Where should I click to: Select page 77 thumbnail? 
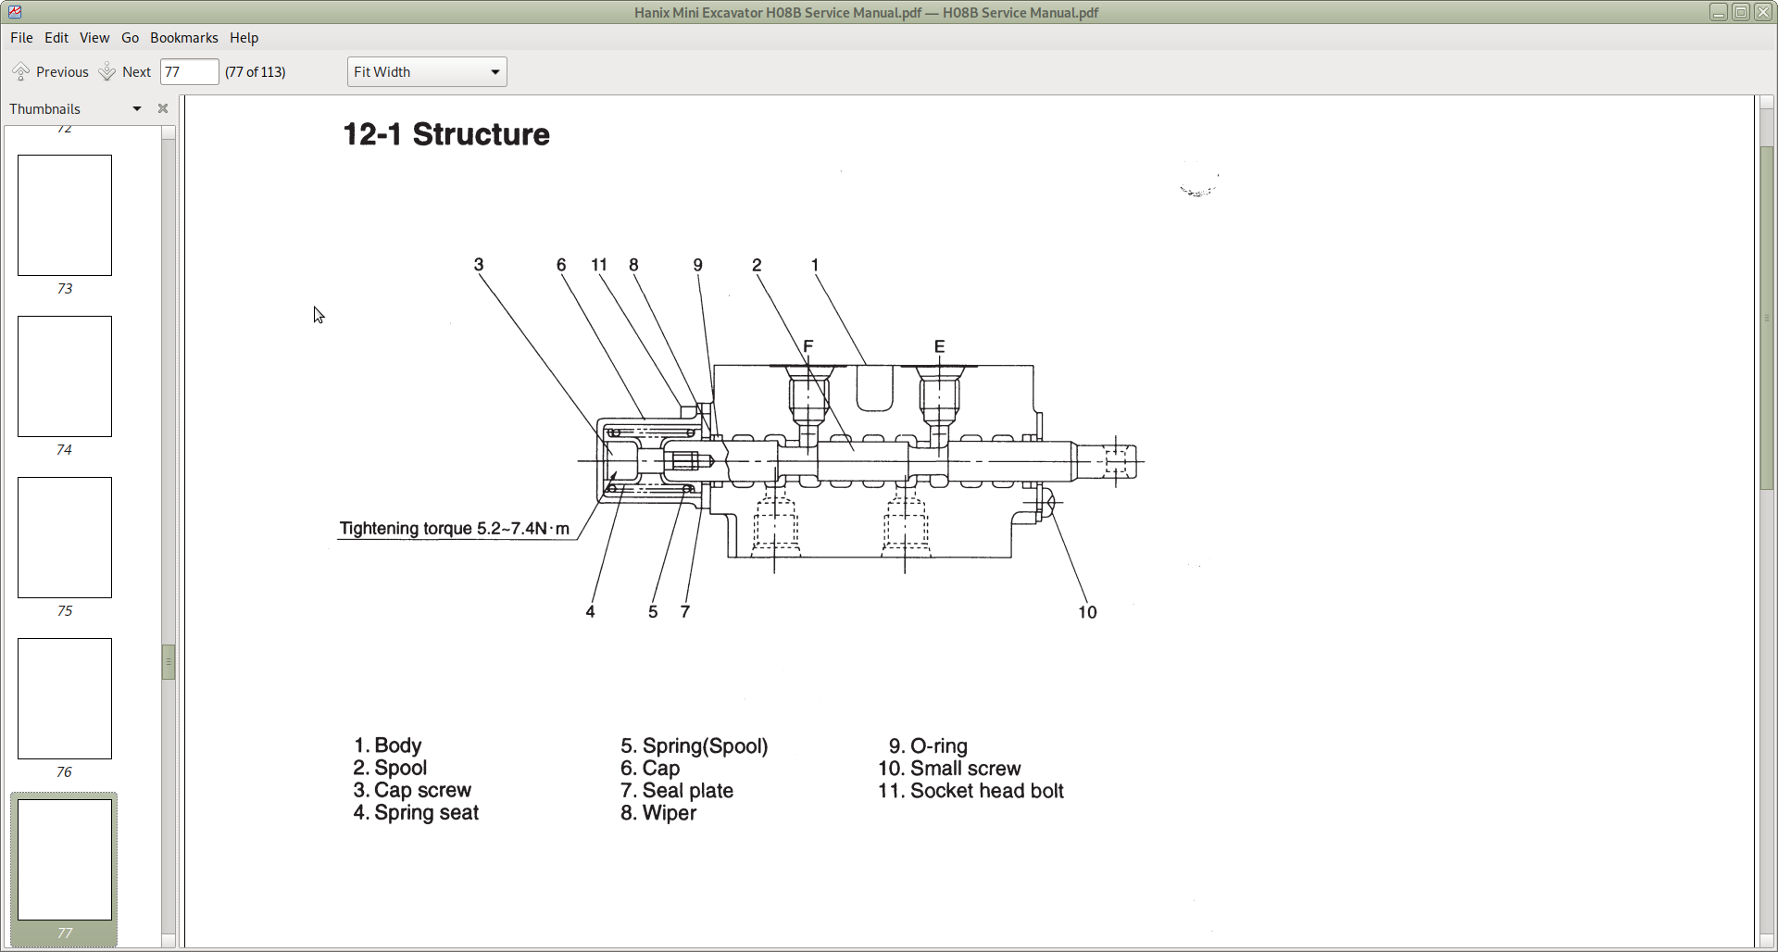click(x=65, y=859)
